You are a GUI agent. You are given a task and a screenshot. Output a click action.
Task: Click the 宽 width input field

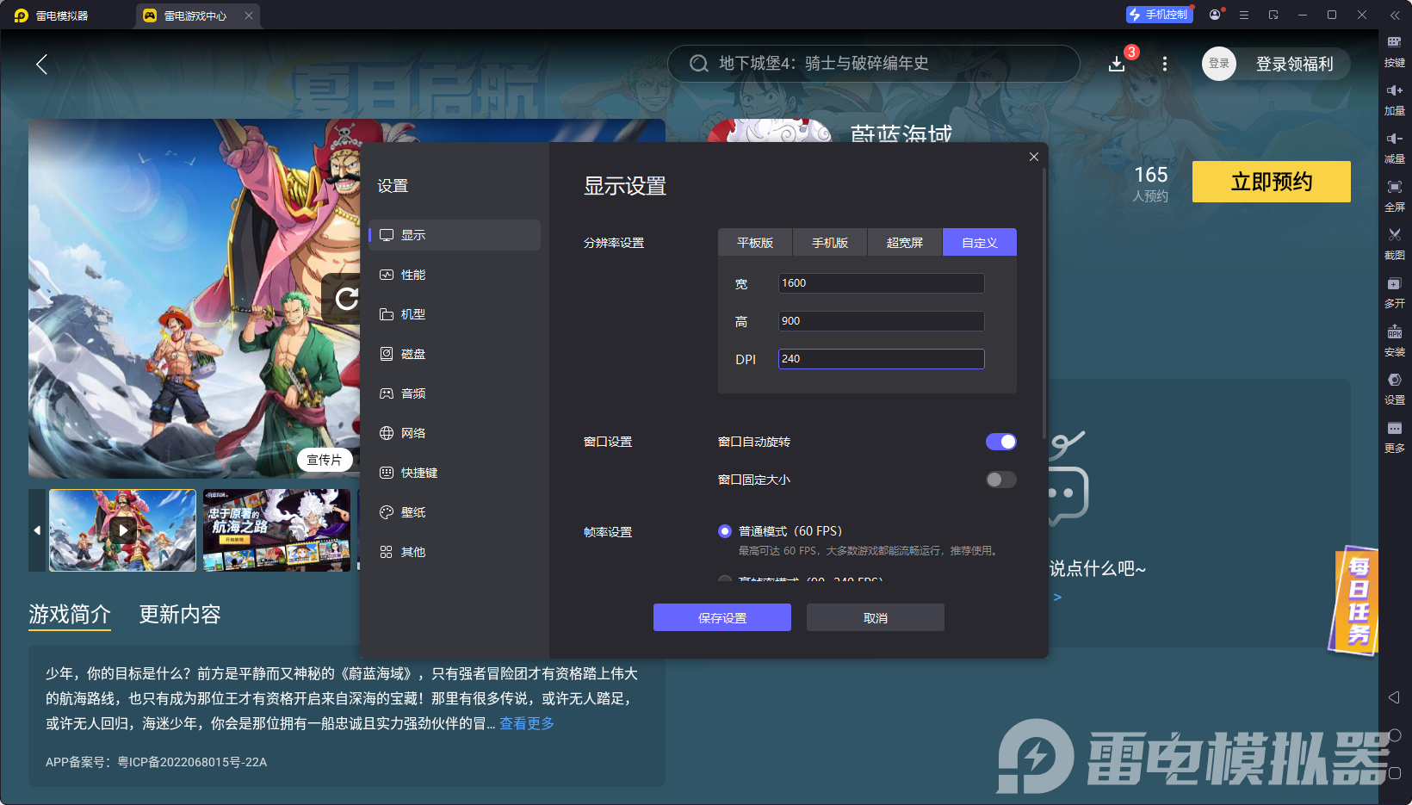pos(882,283)
